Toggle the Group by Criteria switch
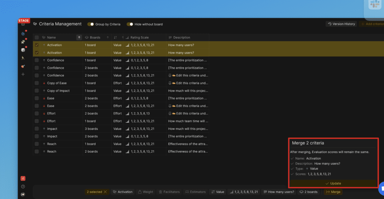 tap(91, 24)
